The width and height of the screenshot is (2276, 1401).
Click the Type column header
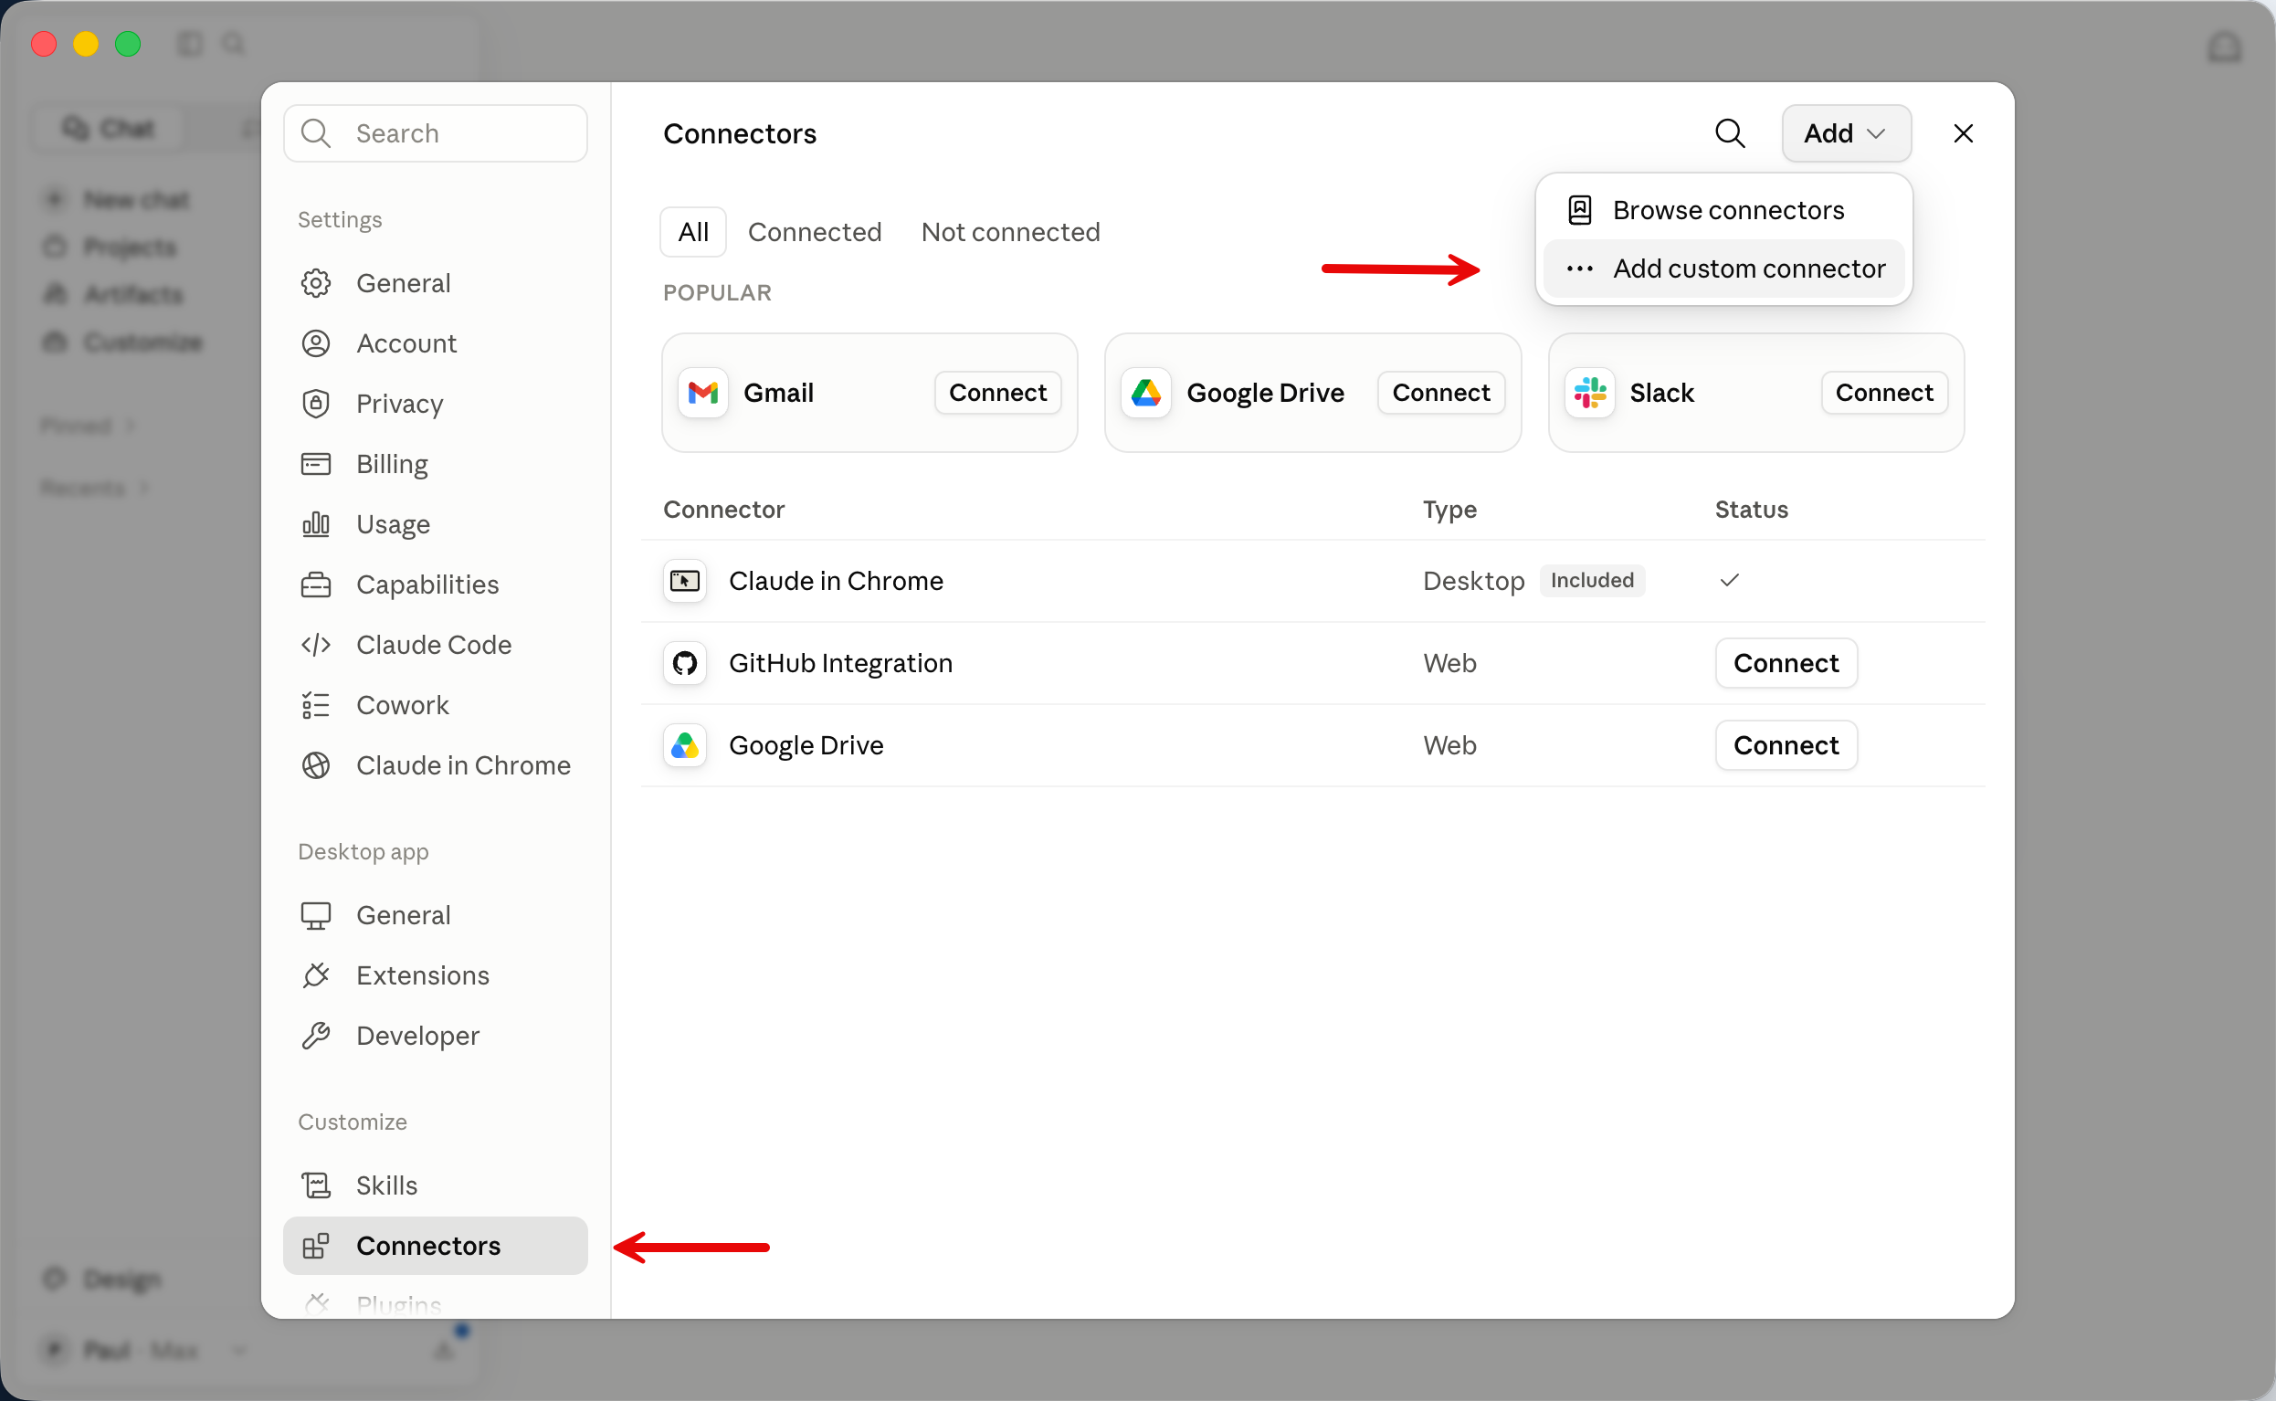coord(1449,510)
